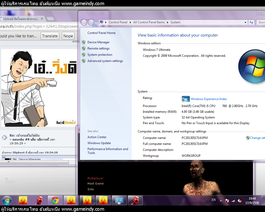Open the cartoon man with phone image
This screenshot has width=265, height=212.
click(39, 88)
